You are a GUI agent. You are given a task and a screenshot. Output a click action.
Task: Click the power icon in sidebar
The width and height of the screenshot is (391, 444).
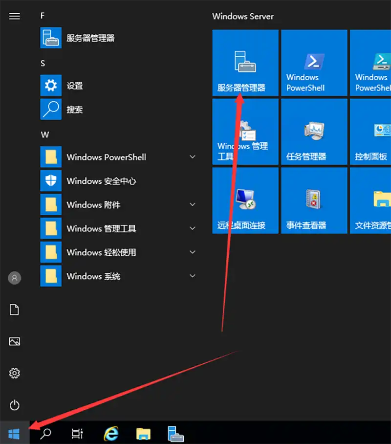click(x=15, y=405)
